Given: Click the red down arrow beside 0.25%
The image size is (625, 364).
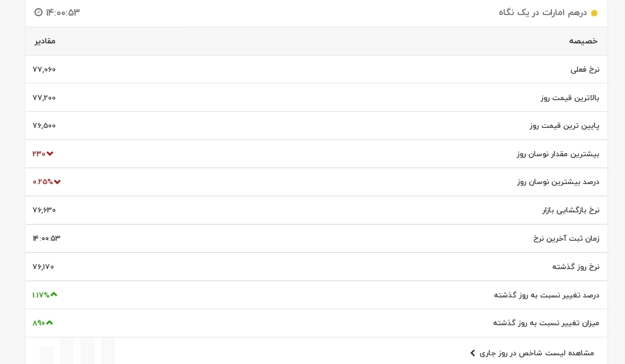Looking at the screenshot, I should 57,182.
